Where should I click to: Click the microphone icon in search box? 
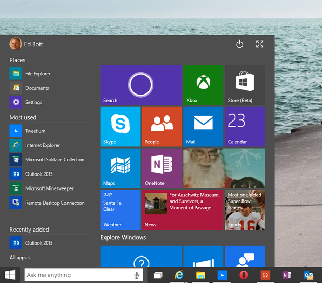click(x=137, y=275)
